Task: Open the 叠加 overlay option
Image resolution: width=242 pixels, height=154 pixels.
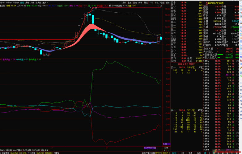Action: pyautogui.click(x=129, y=2)
